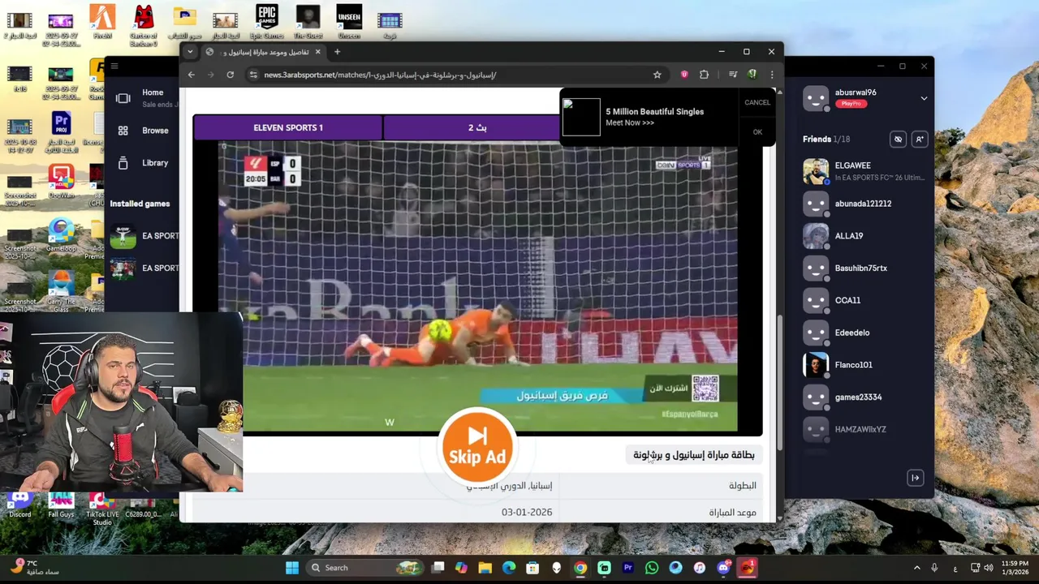Open Microsoft Edge from taskbar
This screenshot has height=584, width=1039.
(509, 568)
